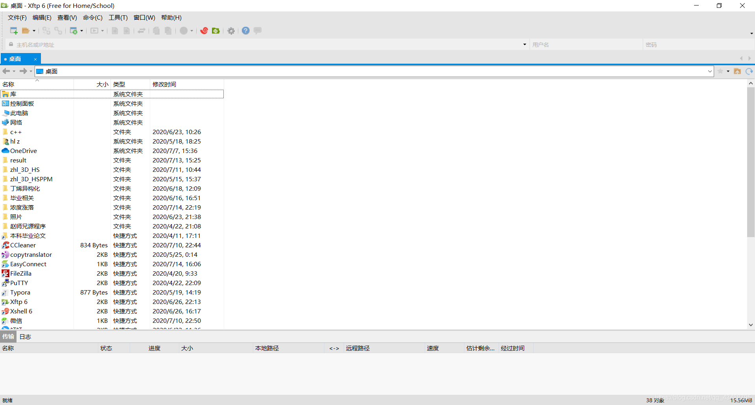Click the feedback speech bubble icon
Viewport: 755px width, 405px height.
pyautogui.click(x=258, y=31)
